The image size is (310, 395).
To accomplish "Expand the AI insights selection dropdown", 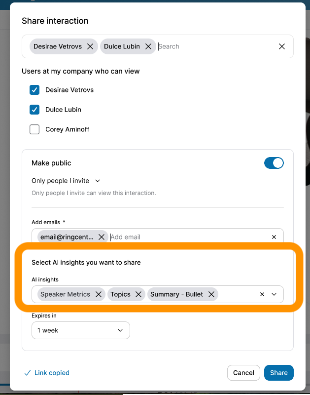I will (274, 294).
